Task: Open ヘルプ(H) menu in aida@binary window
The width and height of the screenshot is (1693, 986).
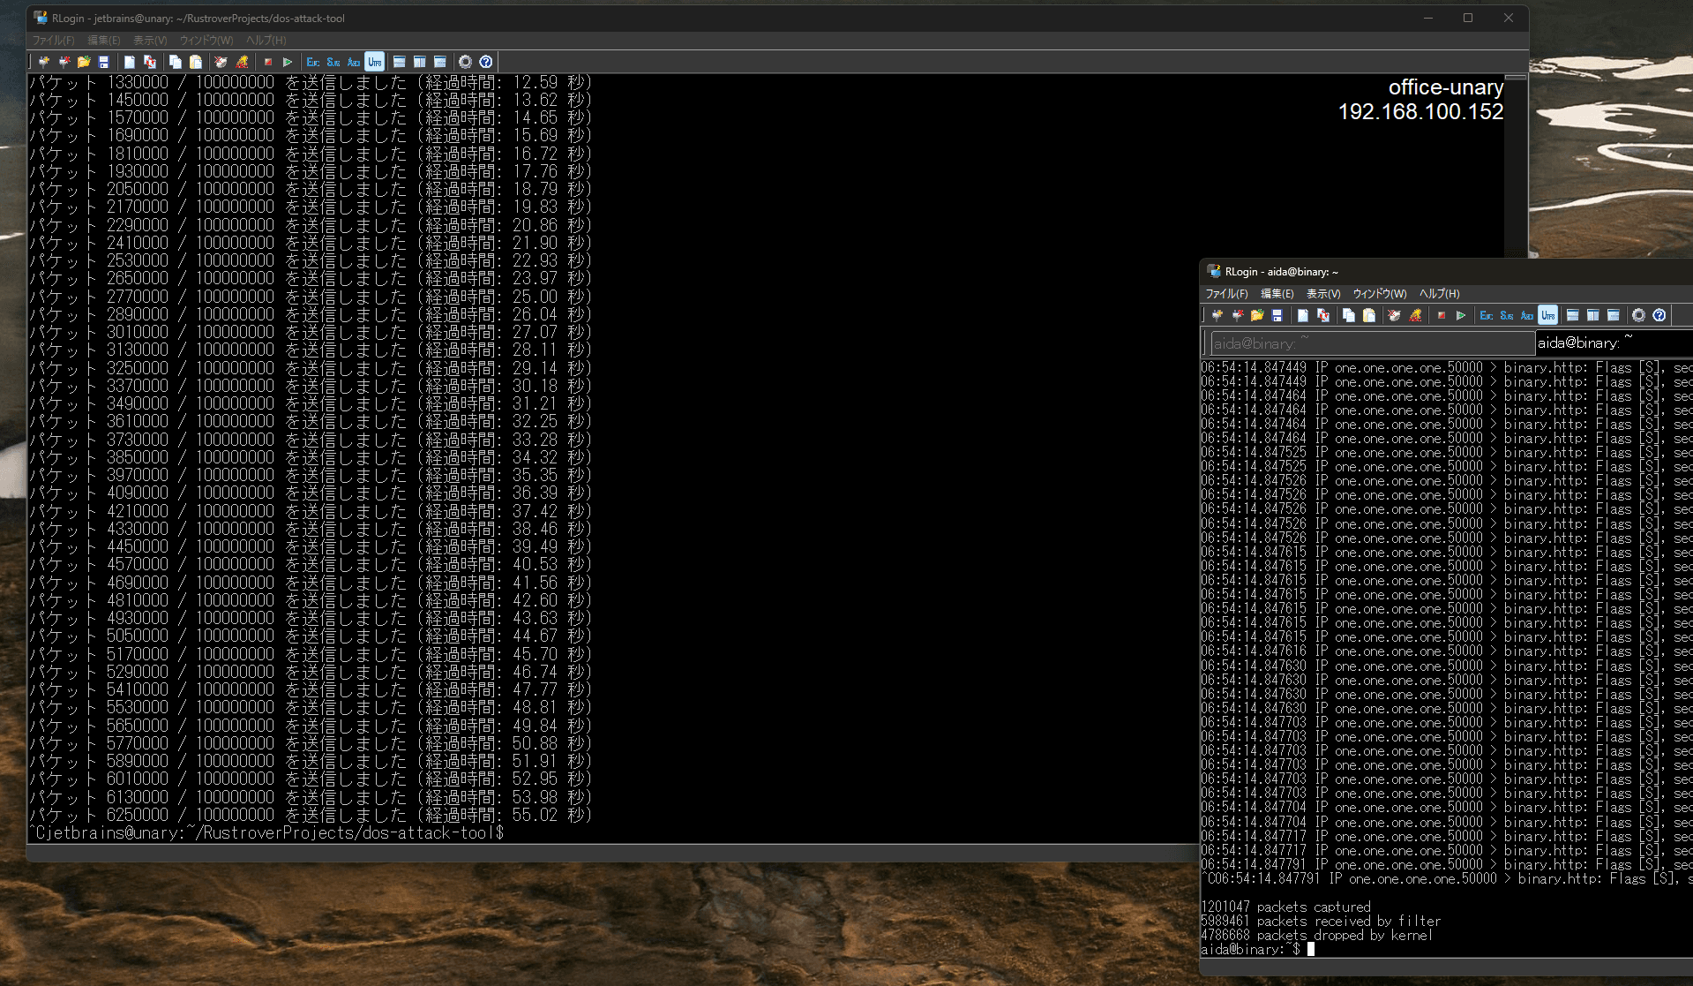Action: pyautogui.click(x=1440, y=294)
